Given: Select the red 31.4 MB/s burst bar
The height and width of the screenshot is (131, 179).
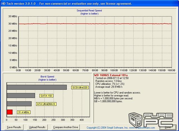Looking at the screenshot, I should coord(10,112).
